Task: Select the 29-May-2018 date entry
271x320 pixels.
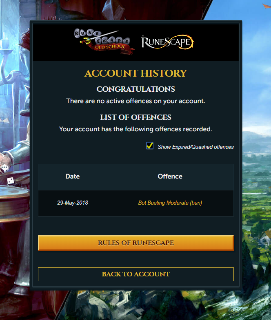Action: (73, 203)
